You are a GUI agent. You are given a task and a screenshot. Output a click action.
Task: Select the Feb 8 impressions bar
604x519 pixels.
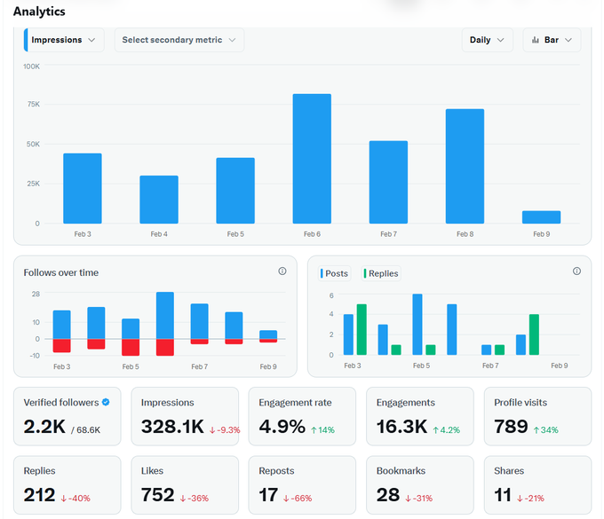pos(465,166)
